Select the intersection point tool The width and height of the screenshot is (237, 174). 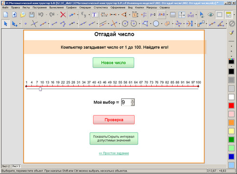click(34, 24)
